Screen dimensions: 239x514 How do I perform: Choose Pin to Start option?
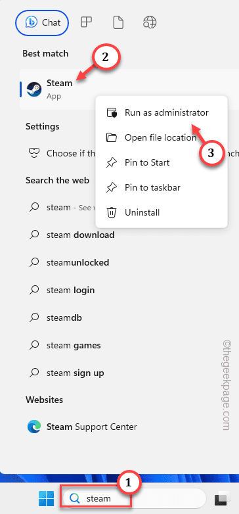(161, 162)
